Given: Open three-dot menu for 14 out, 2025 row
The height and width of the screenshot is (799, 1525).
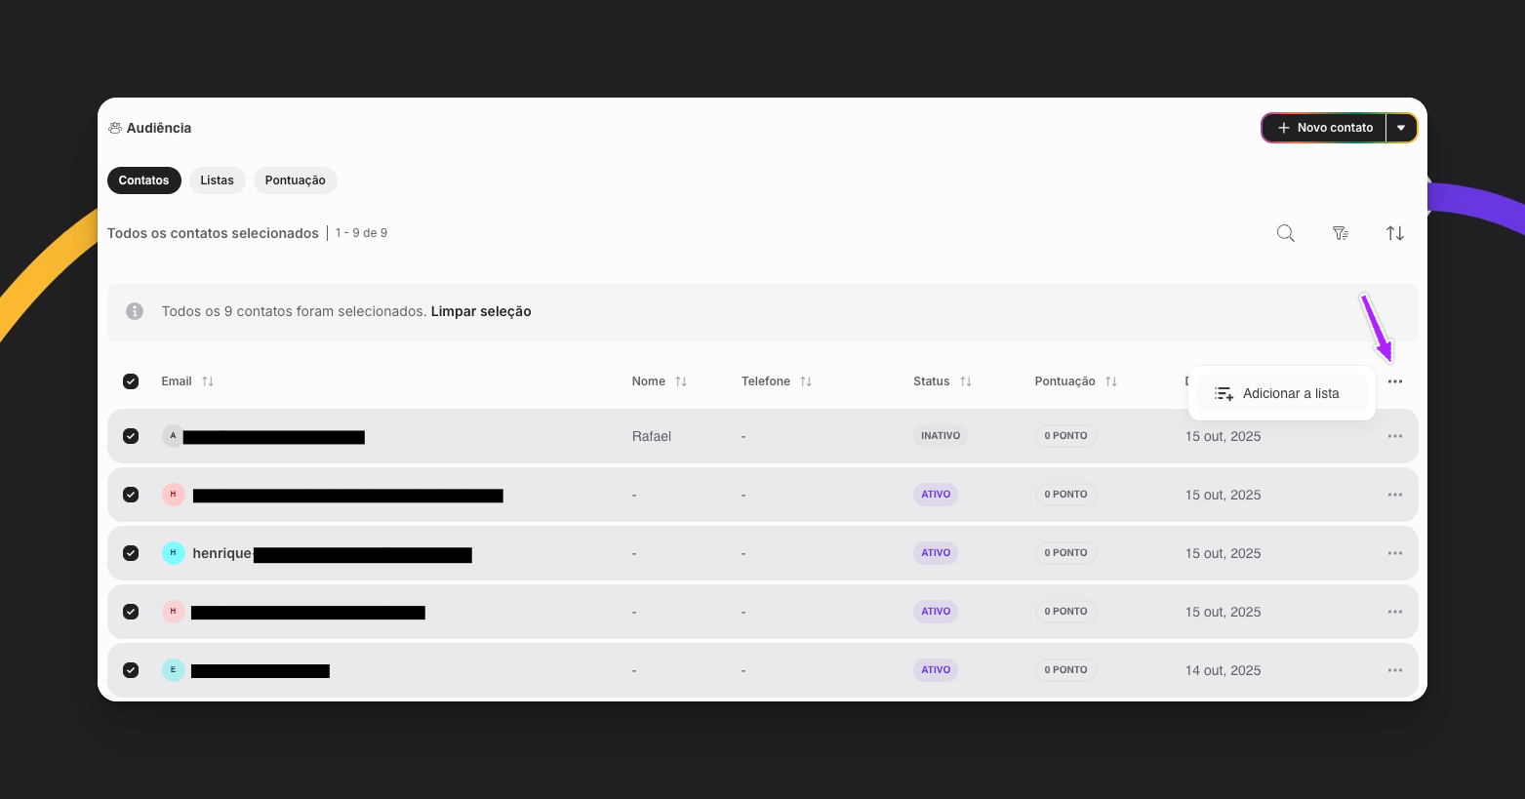Looking at the screenshot, I should coord(1394,670).
